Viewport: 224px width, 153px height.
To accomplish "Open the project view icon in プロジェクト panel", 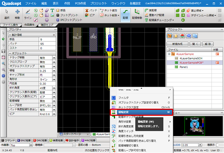I will tap(169, 36).
